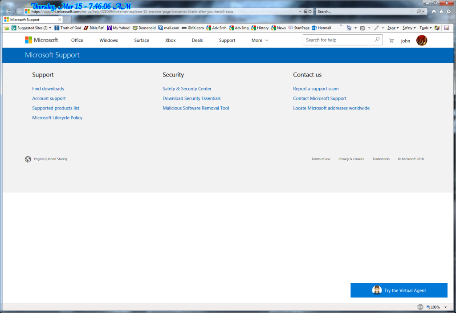
Task: Click the Try the Virtual Agent button
Action: 399,290
